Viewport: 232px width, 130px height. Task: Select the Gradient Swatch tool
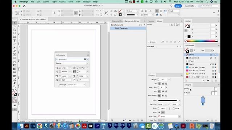pyautogui.click(x=14, y=69)
